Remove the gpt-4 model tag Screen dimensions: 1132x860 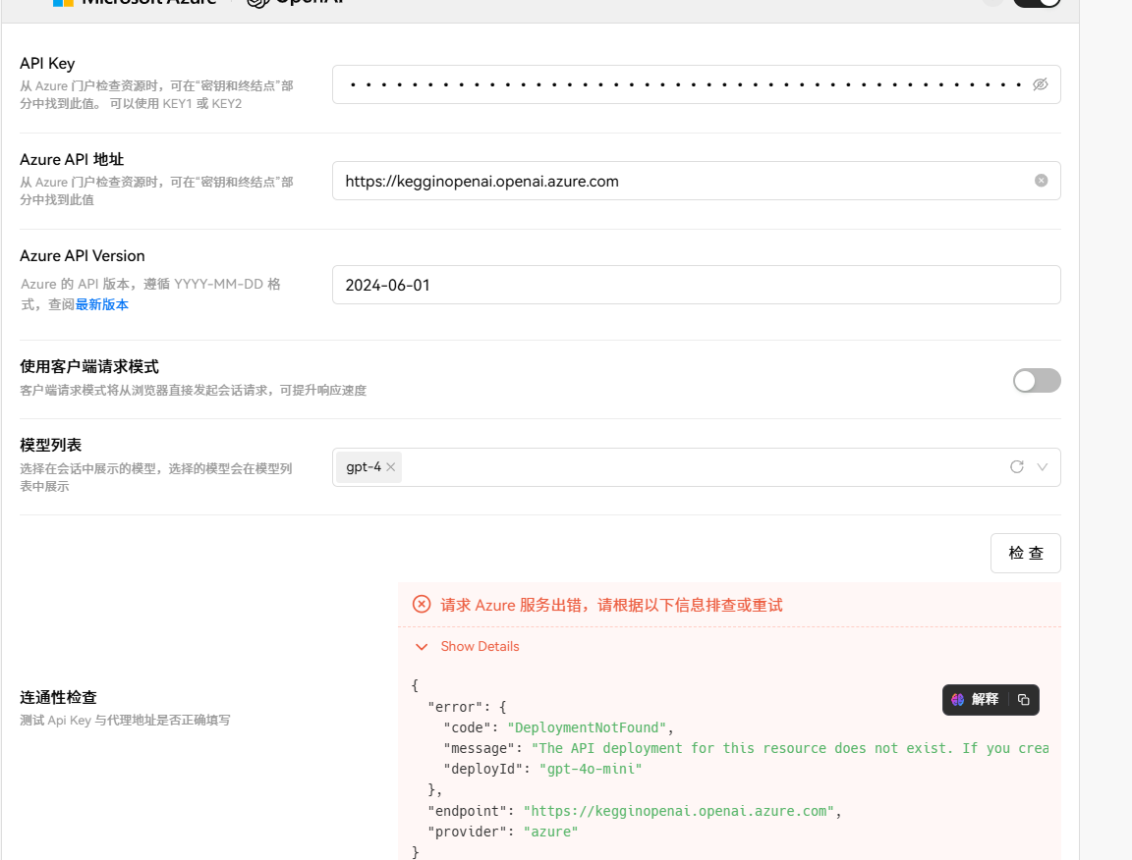click(x=390, y=466)
